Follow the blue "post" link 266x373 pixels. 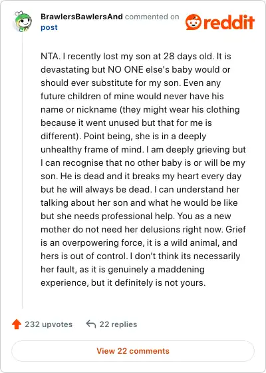[x=49, y=27]
